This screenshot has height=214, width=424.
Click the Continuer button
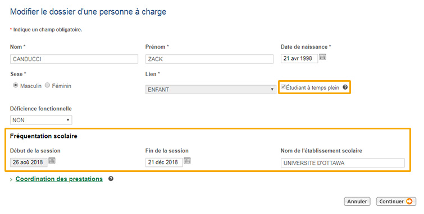(x=396, y=202)
